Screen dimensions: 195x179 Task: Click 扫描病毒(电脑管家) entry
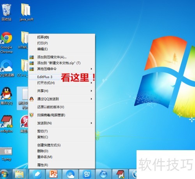(x=62, y=115)
